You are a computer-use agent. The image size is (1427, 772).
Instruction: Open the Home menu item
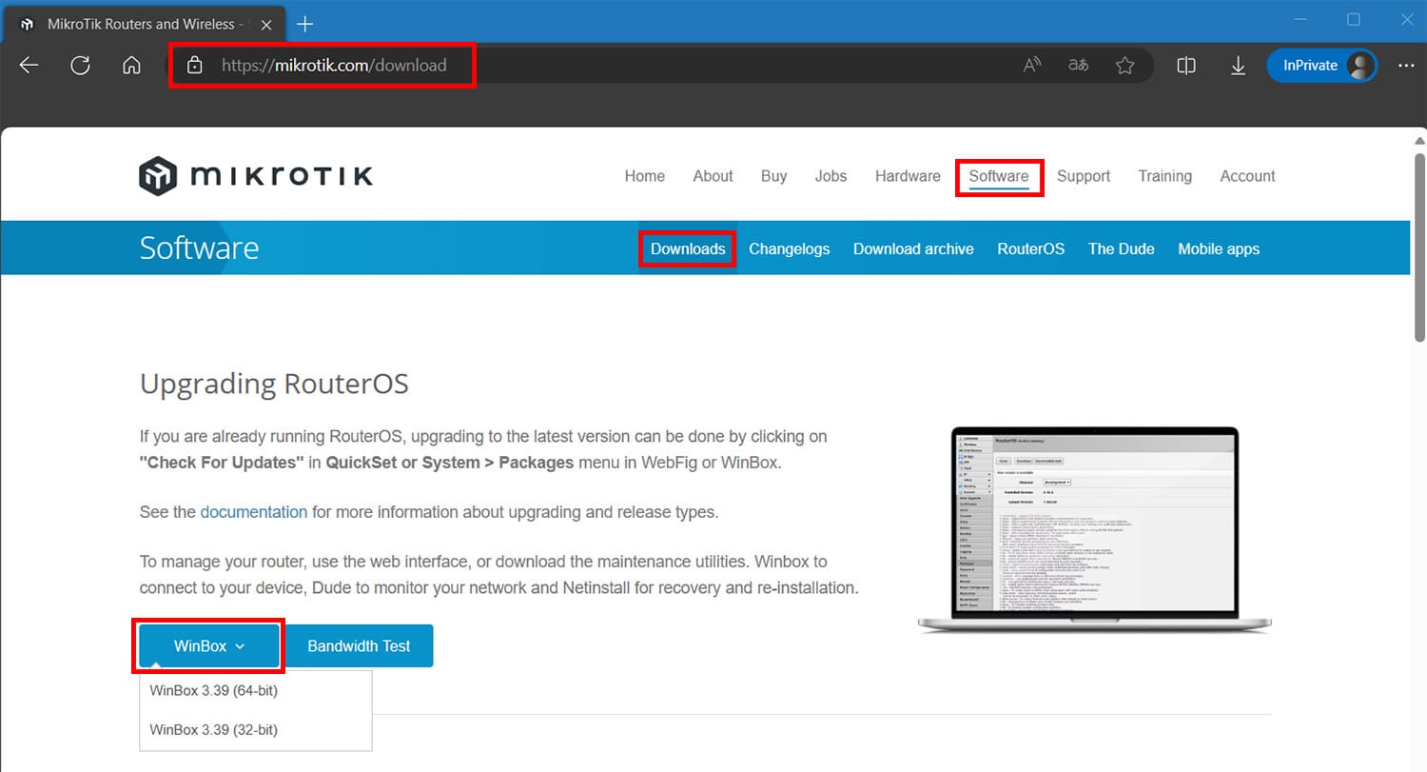645,176
